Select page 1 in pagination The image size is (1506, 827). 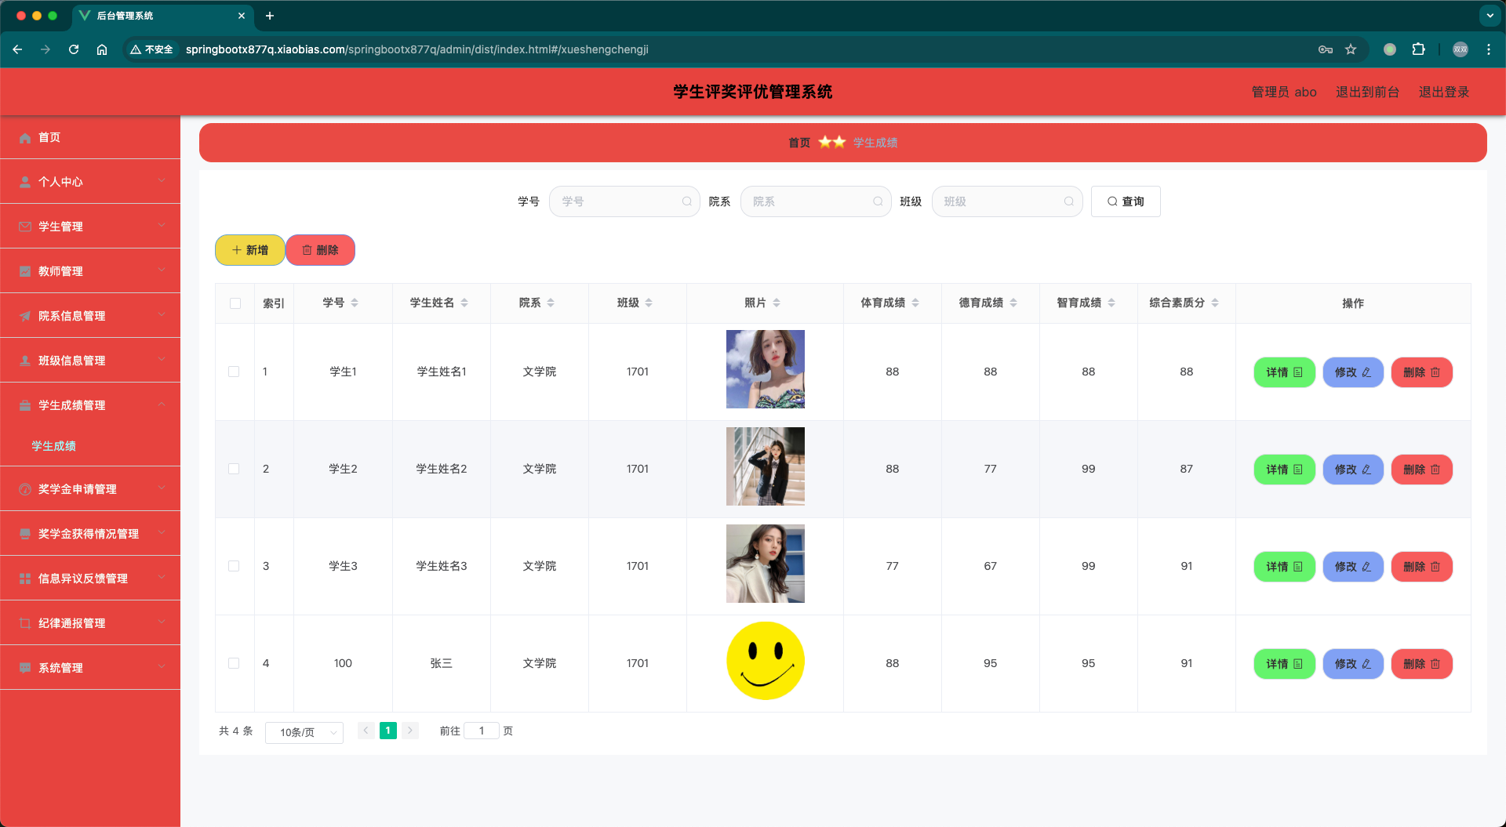click(387, 731)
